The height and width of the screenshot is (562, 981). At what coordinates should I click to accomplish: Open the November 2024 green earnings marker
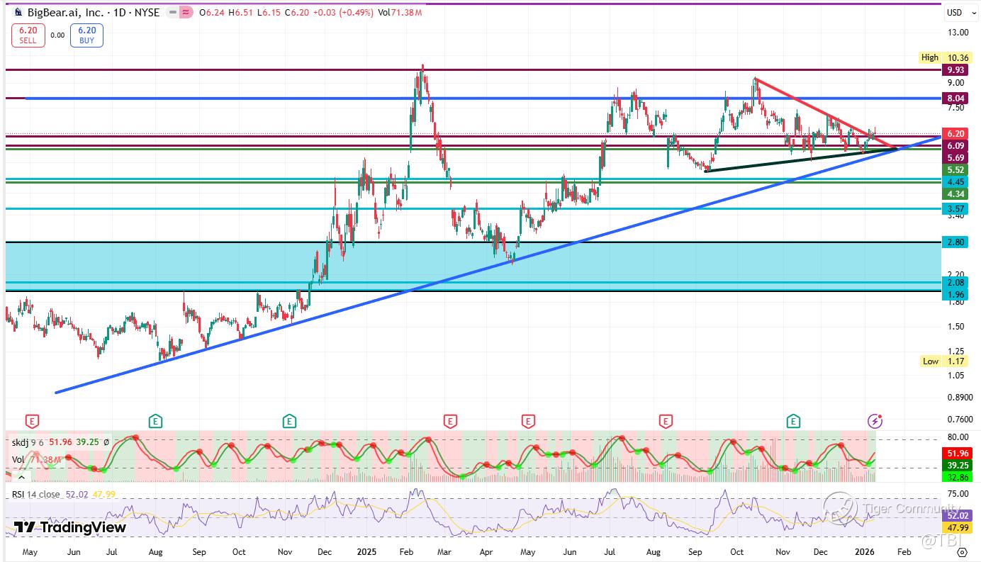tap(288, 421)
